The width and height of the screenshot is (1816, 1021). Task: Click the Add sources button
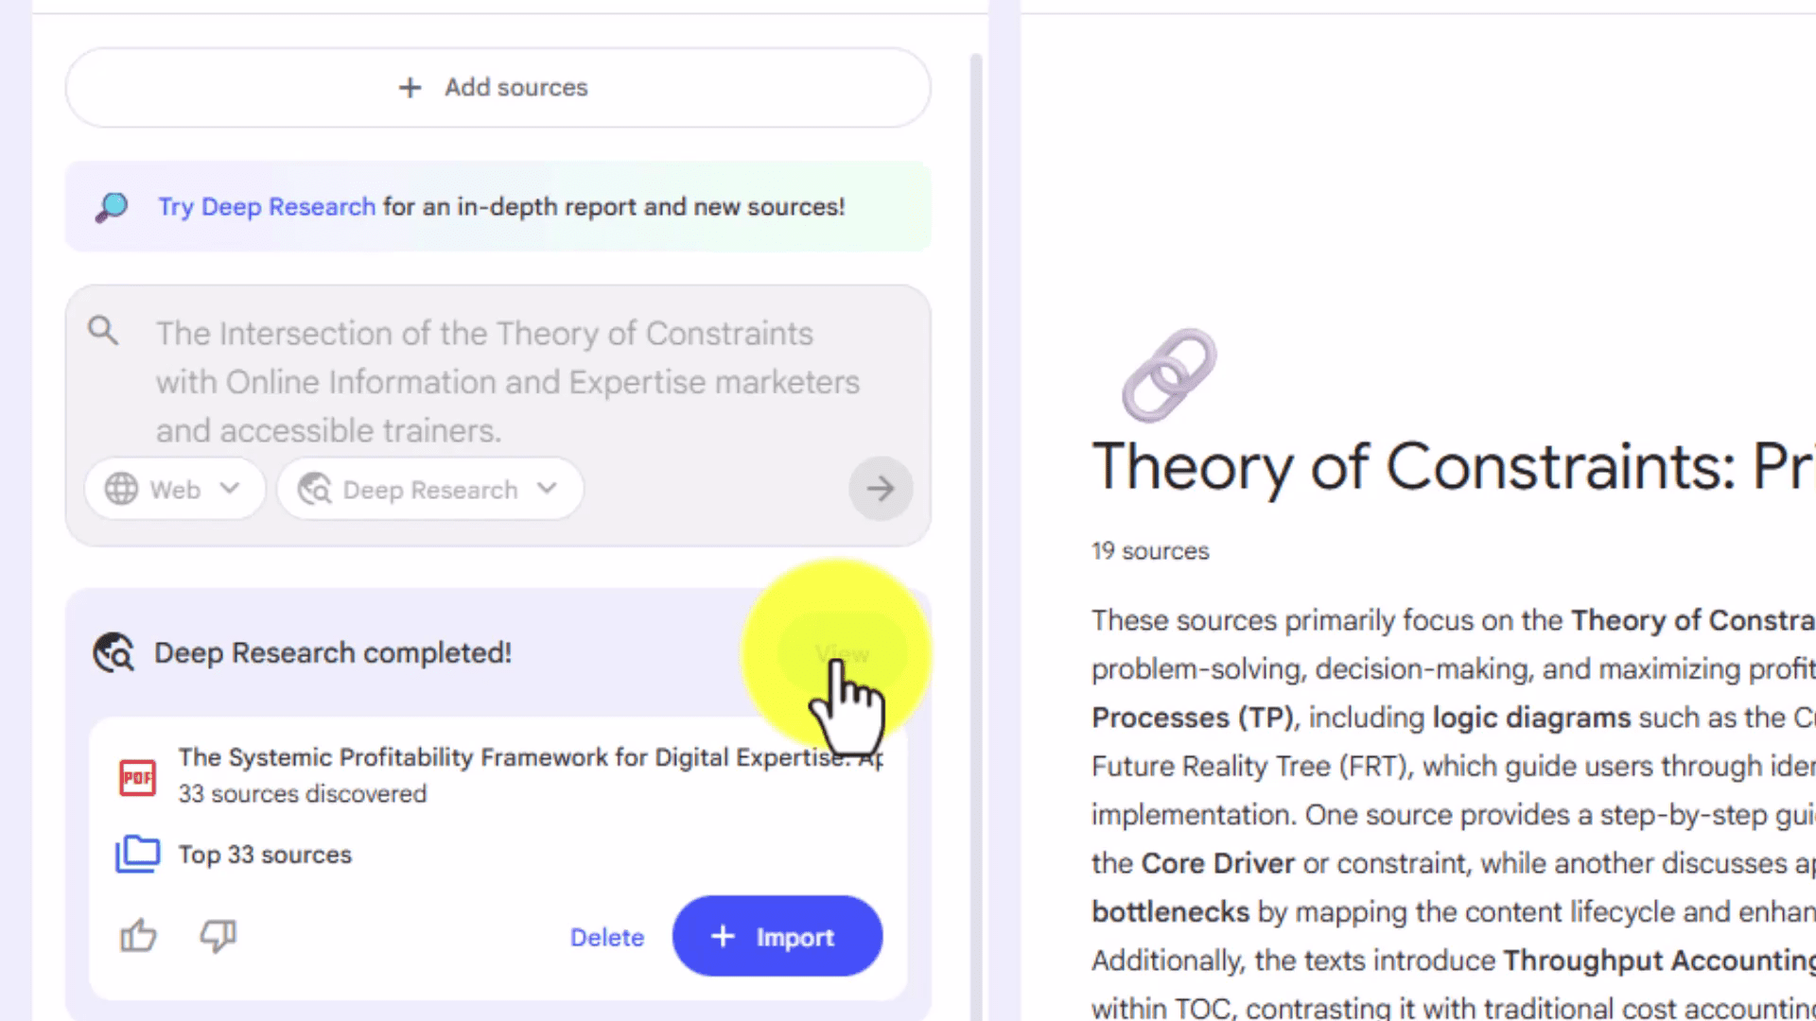click(498, 88)
